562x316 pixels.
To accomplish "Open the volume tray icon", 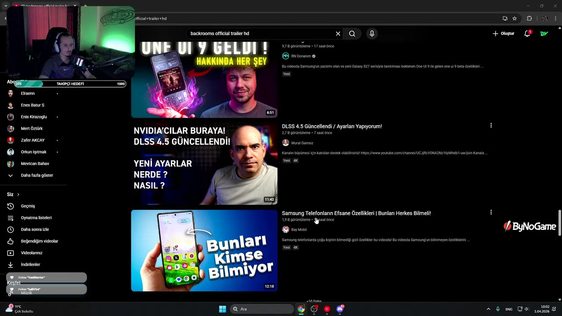I will coord(526,309).
